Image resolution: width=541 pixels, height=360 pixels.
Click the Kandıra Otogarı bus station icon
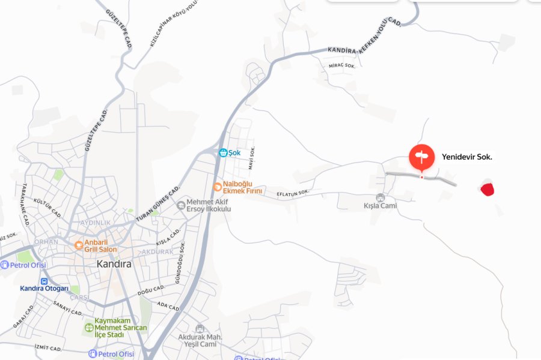click(x=44, y=281)
